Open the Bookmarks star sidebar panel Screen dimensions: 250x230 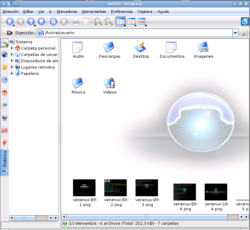(x=5, y=67)
